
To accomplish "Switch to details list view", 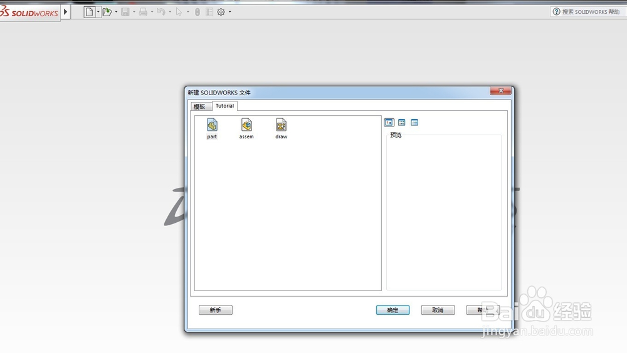I will 414,123.
